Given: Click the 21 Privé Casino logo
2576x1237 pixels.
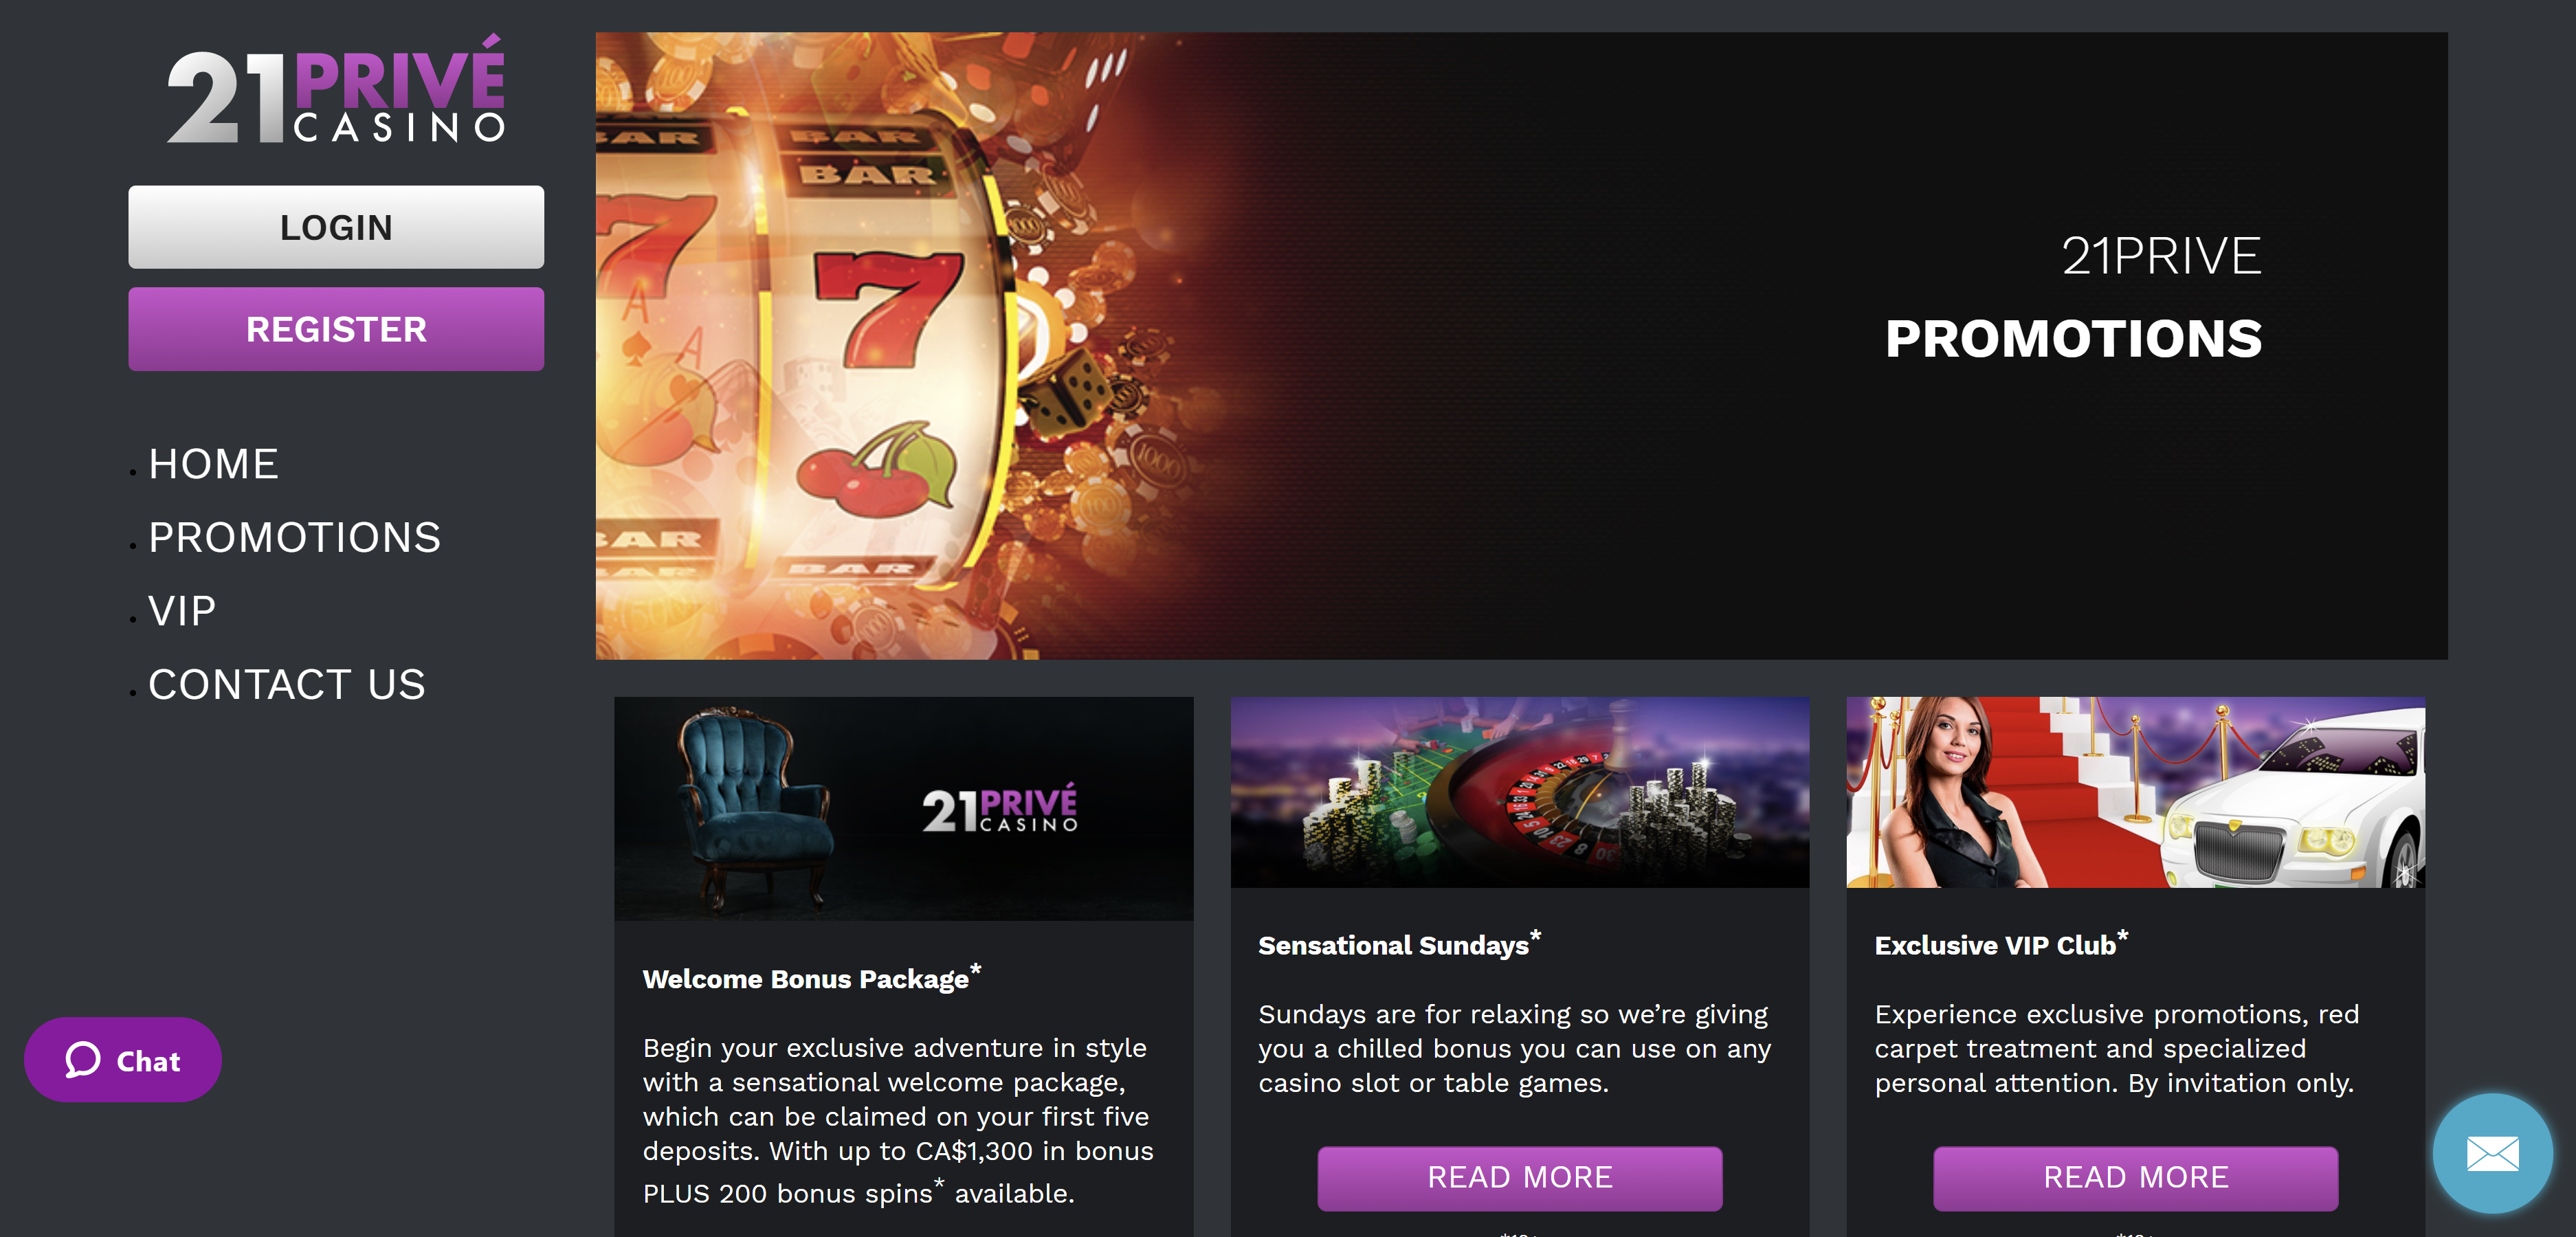Looking at the screenshot, I should [x=336, y=90].
